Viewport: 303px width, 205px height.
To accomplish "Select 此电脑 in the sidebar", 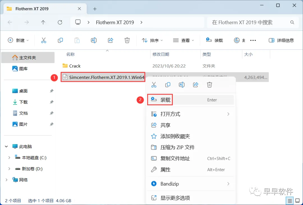I will (x=22, y=146).
